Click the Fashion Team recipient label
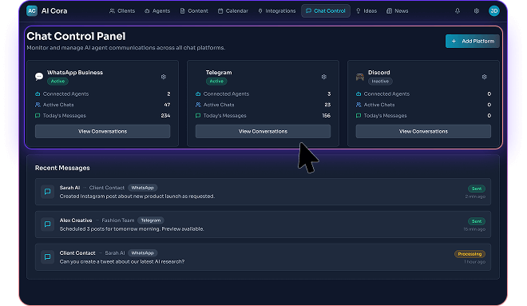This screenshot has width=527, height=306. [x=118, y=221]
